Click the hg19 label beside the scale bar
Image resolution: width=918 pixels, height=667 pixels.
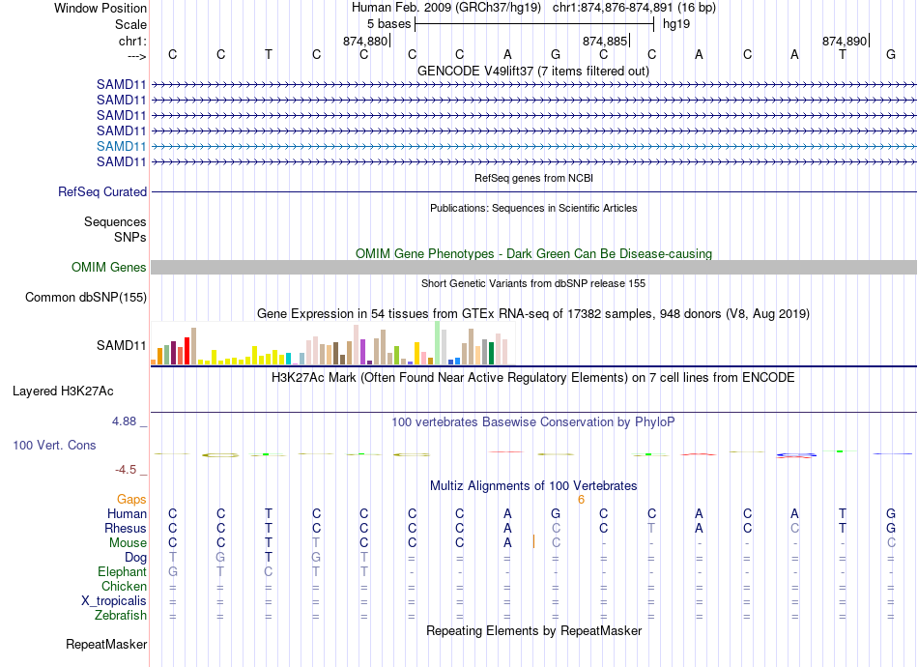tap(676, 24)
